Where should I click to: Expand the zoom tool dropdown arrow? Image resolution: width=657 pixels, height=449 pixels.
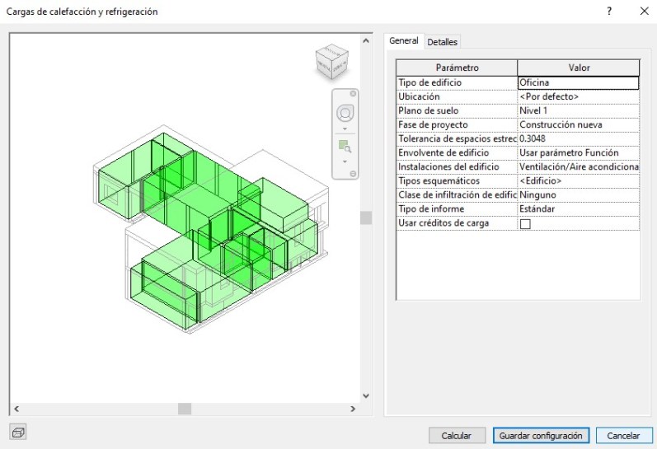345,161
